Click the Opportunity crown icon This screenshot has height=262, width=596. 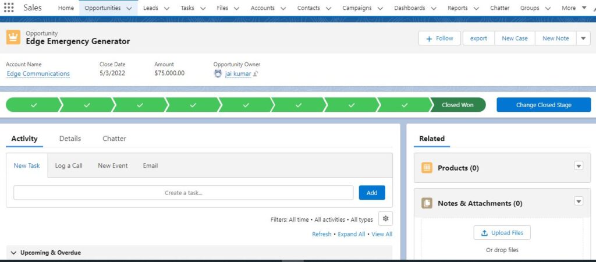(x=13, y=38)
